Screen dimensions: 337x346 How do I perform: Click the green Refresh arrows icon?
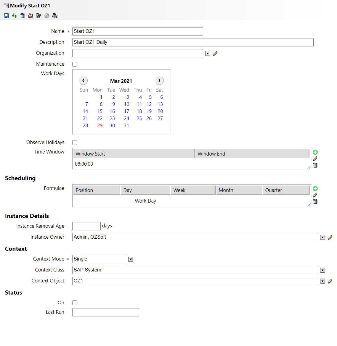click(14, 16)
